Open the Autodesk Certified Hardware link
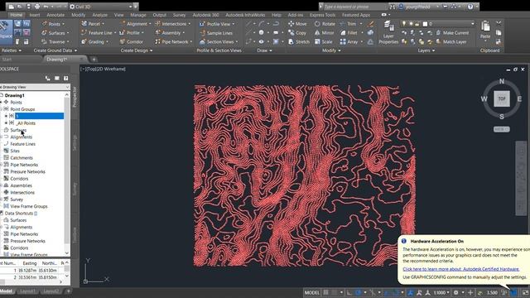 pyautogui.click(x=460, y=269)
